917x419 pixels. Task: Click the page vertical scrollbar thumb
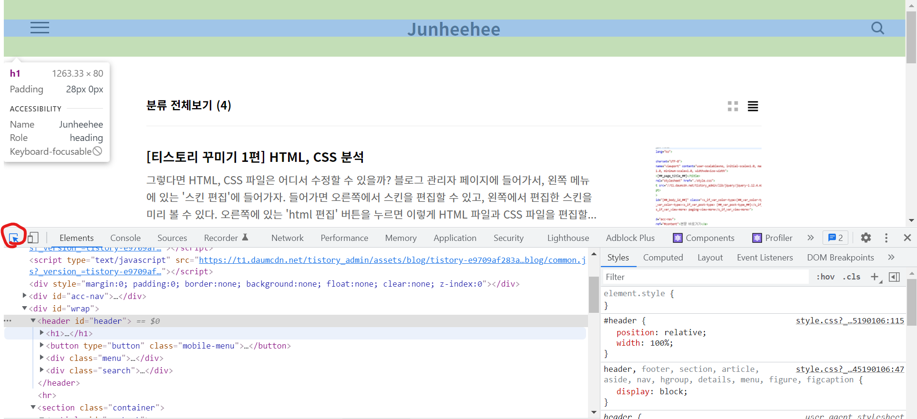[x=911, y=37]
